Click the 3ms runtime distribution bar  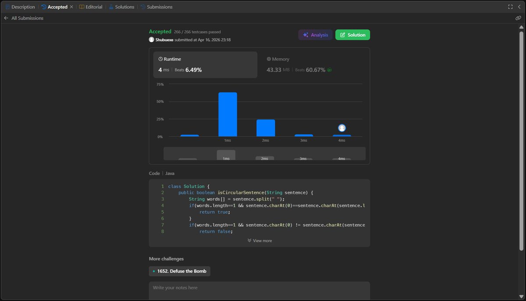click(304, 136)
